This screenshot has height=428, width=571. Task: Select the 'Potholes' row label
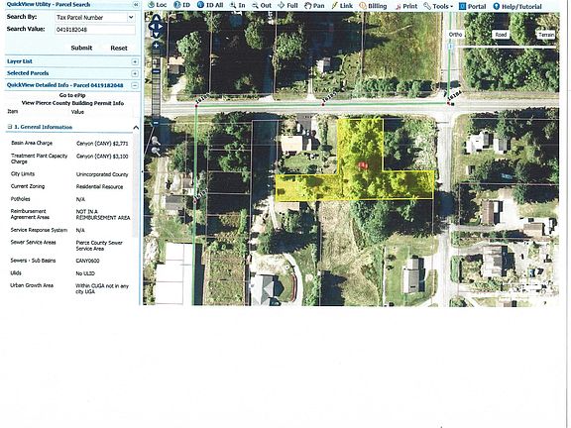point(21,199)
